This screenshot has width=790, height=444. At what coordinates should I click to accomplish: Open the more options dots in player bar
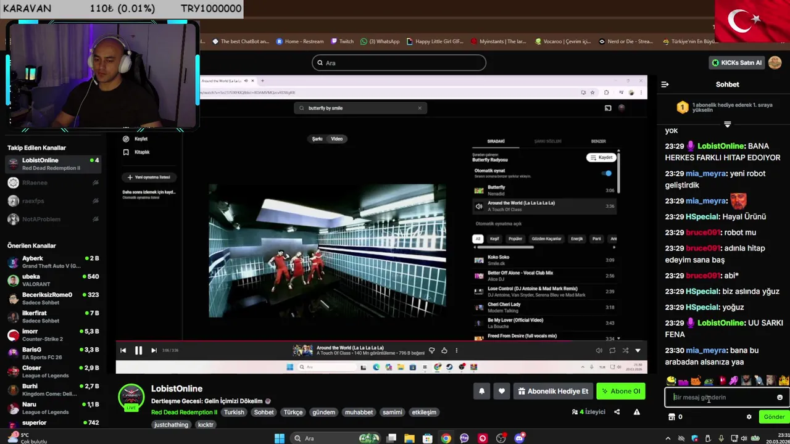point(456,350)
